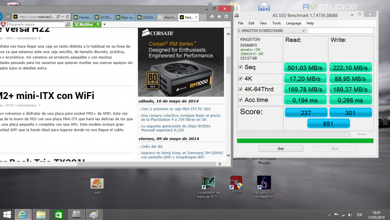This screenshot has height=220, width=390.
Task: Open Lian Li Mini-ITX PC-Q01 news link
Action: (176, 109)
